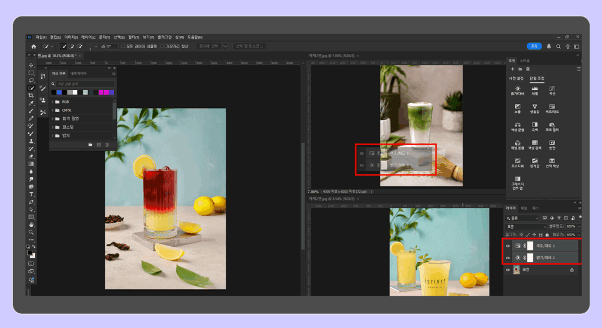602x328 pixels.
Task: Open the 파일(F) menu
Action: [41, 37]
